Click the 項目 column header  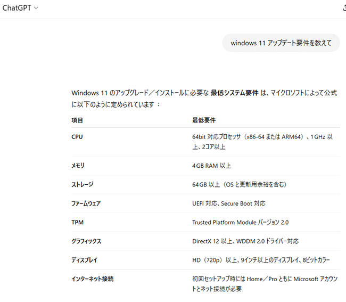pyautogui.click(x=77, y=120)
